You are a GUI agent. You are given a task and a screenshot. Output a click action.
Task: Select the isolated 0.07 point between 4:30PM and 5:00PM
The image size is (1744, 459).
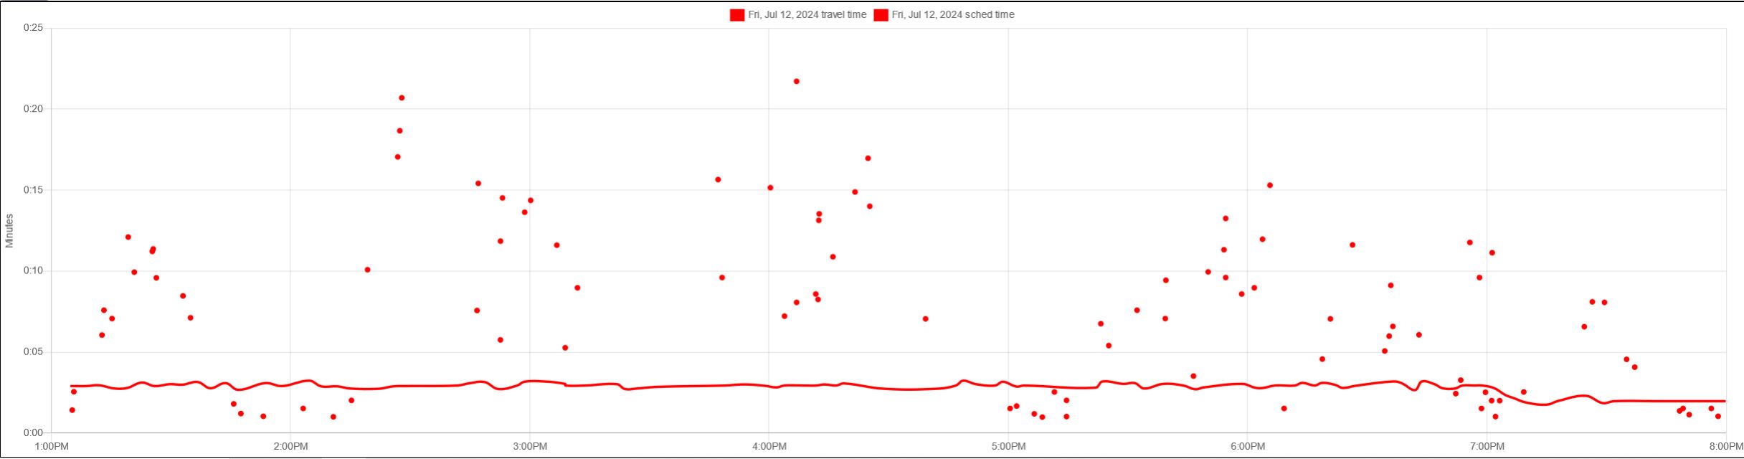coord(925,319)
